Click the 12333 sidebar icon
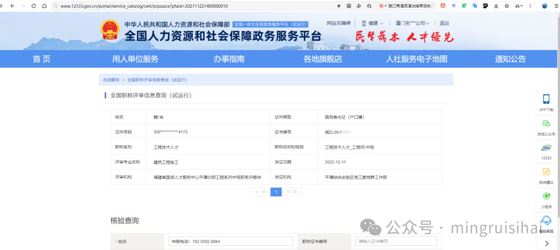Image resolution: width=560 pixels, height=250 pixels. 546,152
